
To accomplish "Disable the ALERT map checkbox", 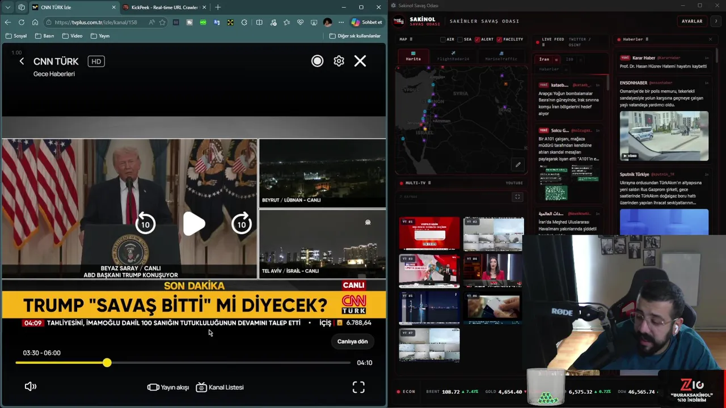I will (477, 40).
